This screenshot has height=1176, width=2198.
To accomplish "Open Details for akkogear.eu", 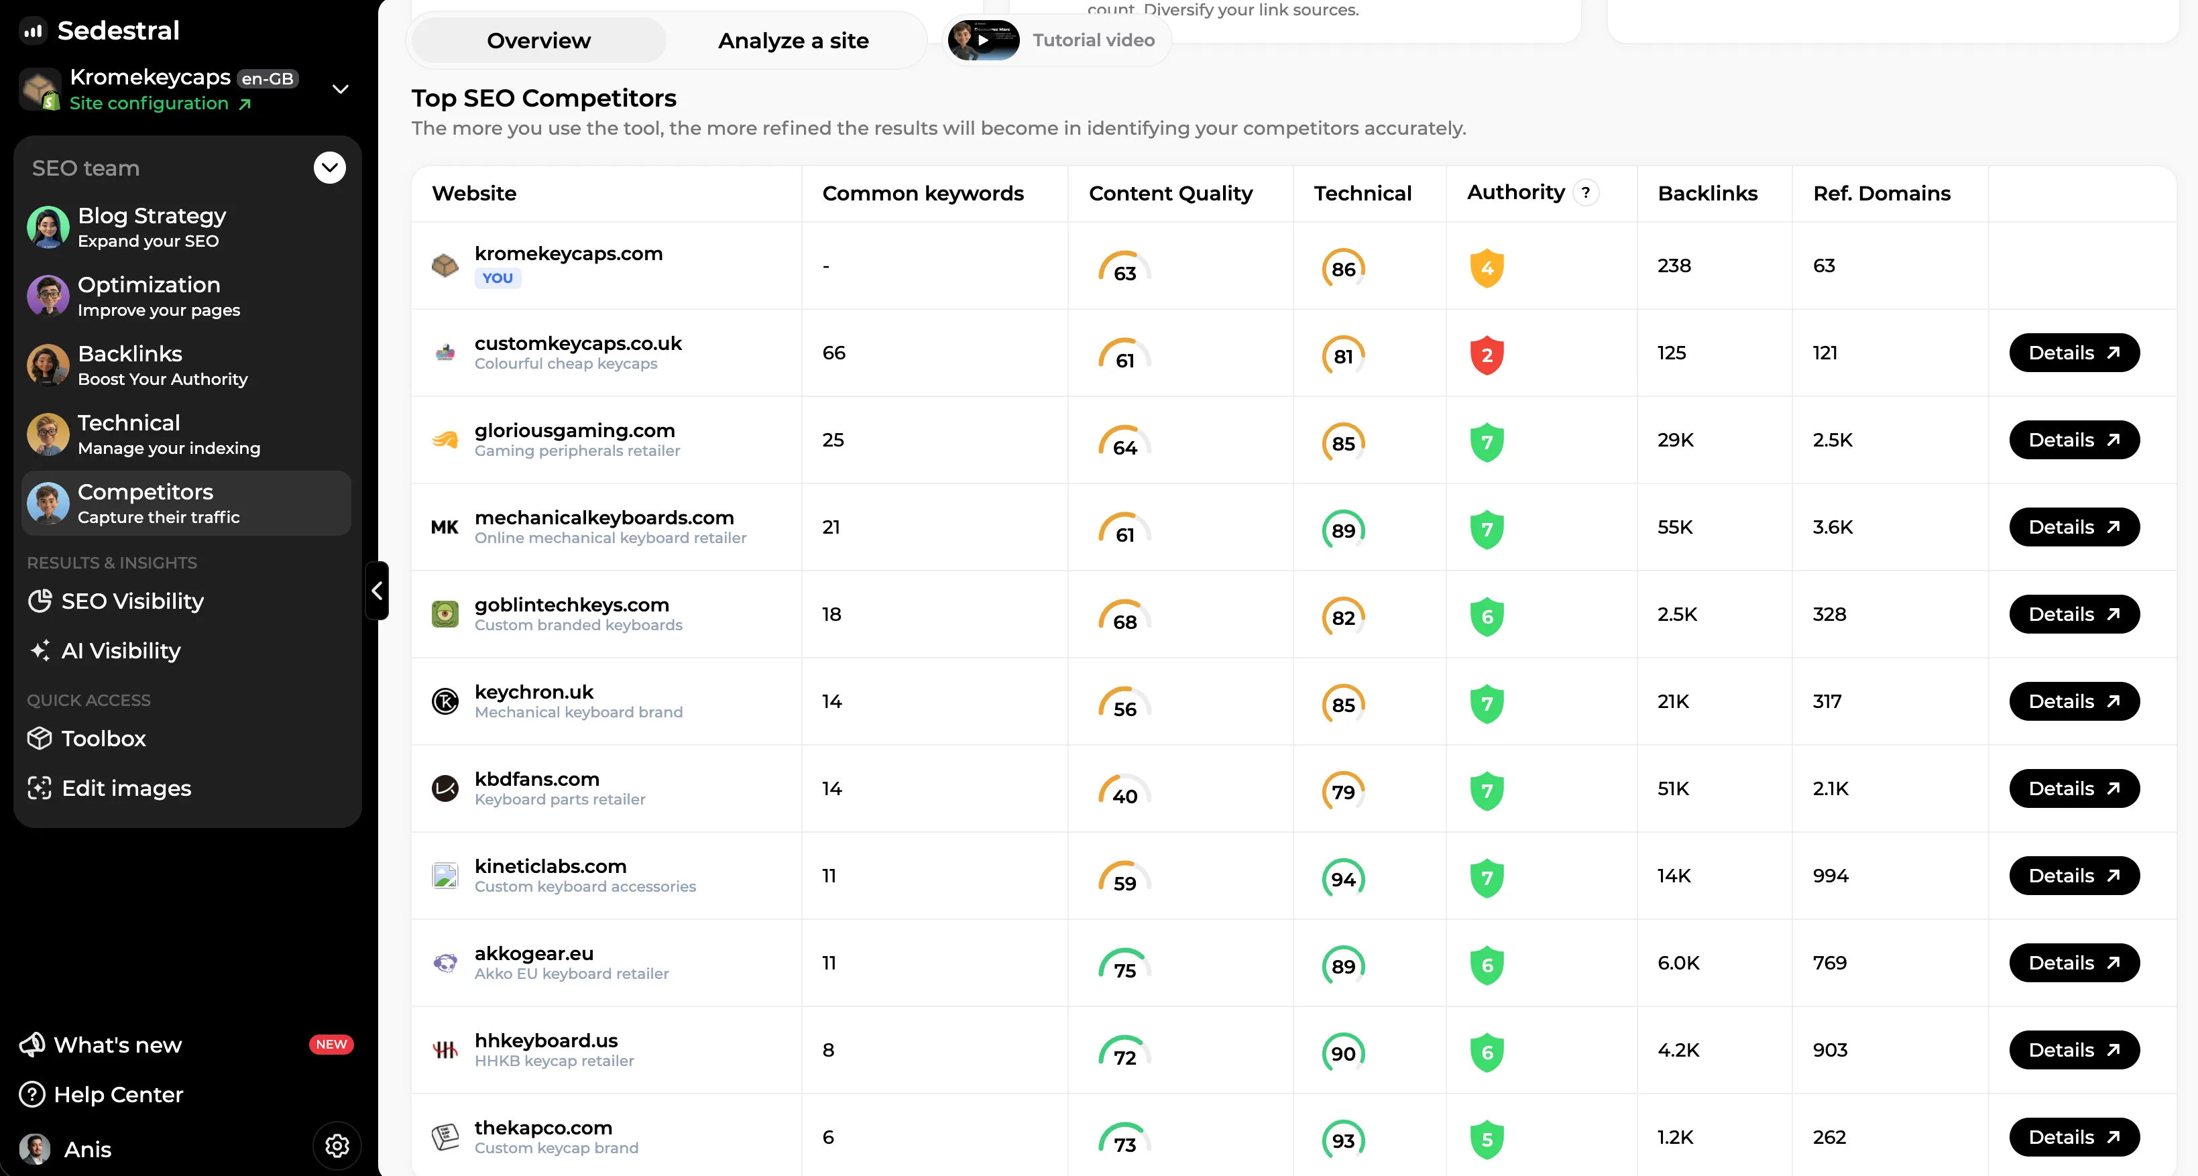I will pos(2074,963).
